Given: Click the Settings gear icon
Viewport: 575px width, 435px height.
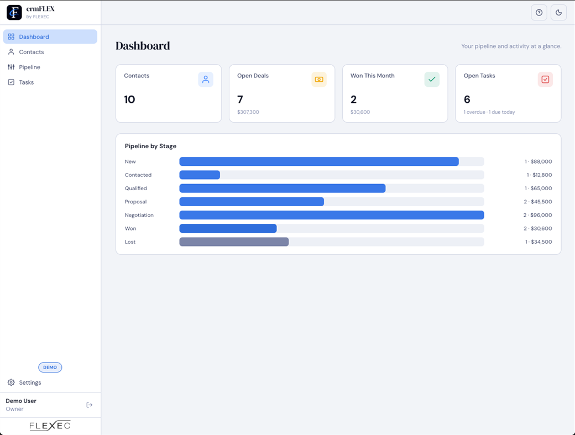Looking at the screenshot, I should (x=12, y=382).
